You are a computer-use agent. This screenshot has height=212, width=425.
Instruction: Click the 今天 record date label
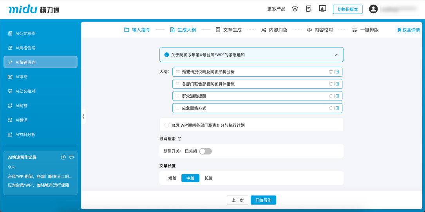click(x=11, y=167)
